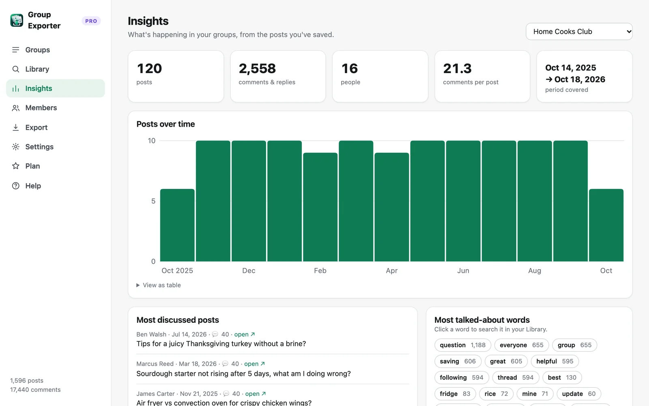The height and width of the screenshot is (406, 649).
Task: Click the rightmost Oct bar in chart
Action: (x=606, y=225)
